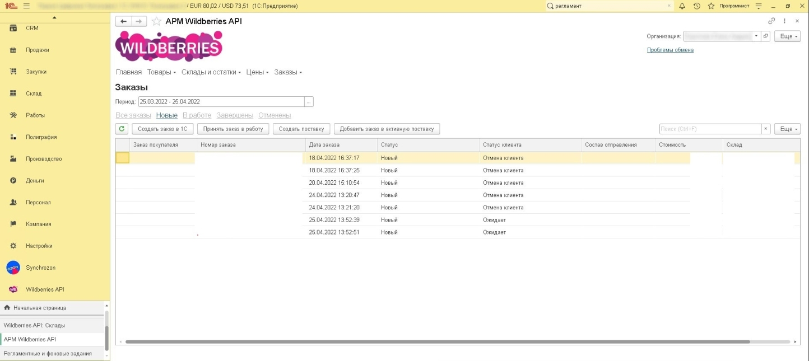Go back with the left arrow button
This screenshot has height=361, width=809.
coord(123,21)
